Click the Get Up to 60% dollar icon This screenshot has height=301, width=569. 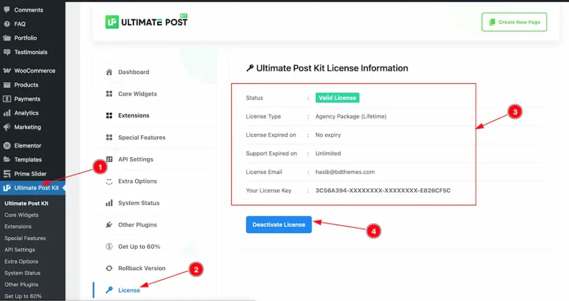(x=109, y=247)
